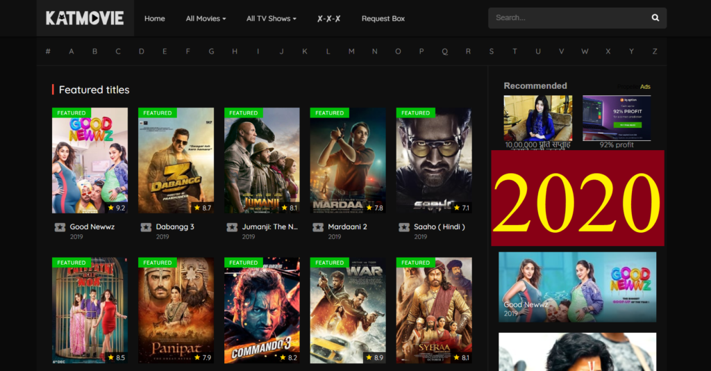Filter titles starting with letter M
Screen dimensions: 711x371
(x=351, y=51)
